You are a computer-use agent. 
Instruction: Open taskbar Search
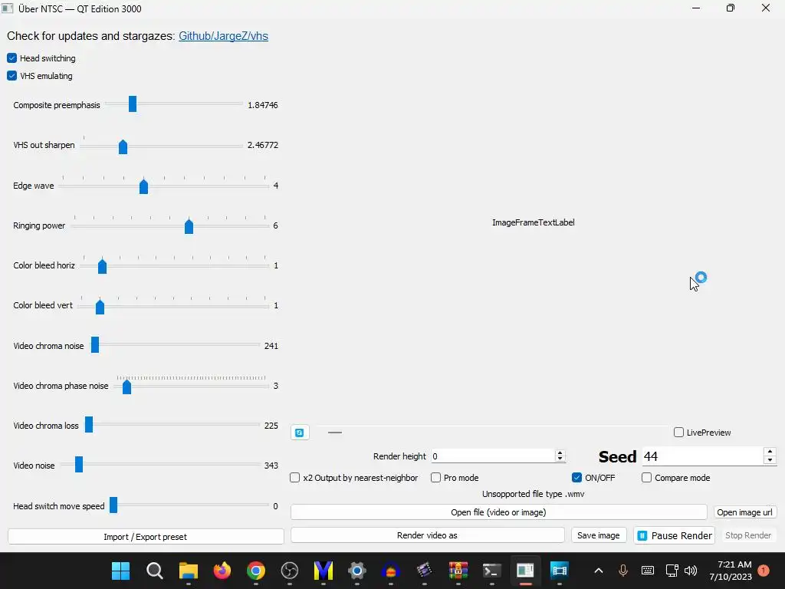click(154, 571)
